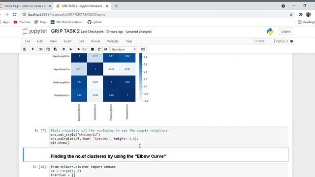The image size is (315, 177).
Task: Go forward in browser history
Action: pyautogui.click(x=7, y=14)
